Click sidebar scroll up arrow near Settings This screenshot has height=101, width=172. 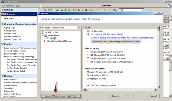point(39,9)
